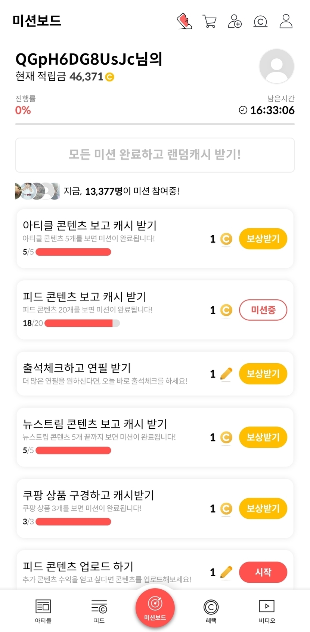Tap the 18/20 피드 progress bar
The height and width of the screenshot is (632, 310).
[x=82, y=323]
